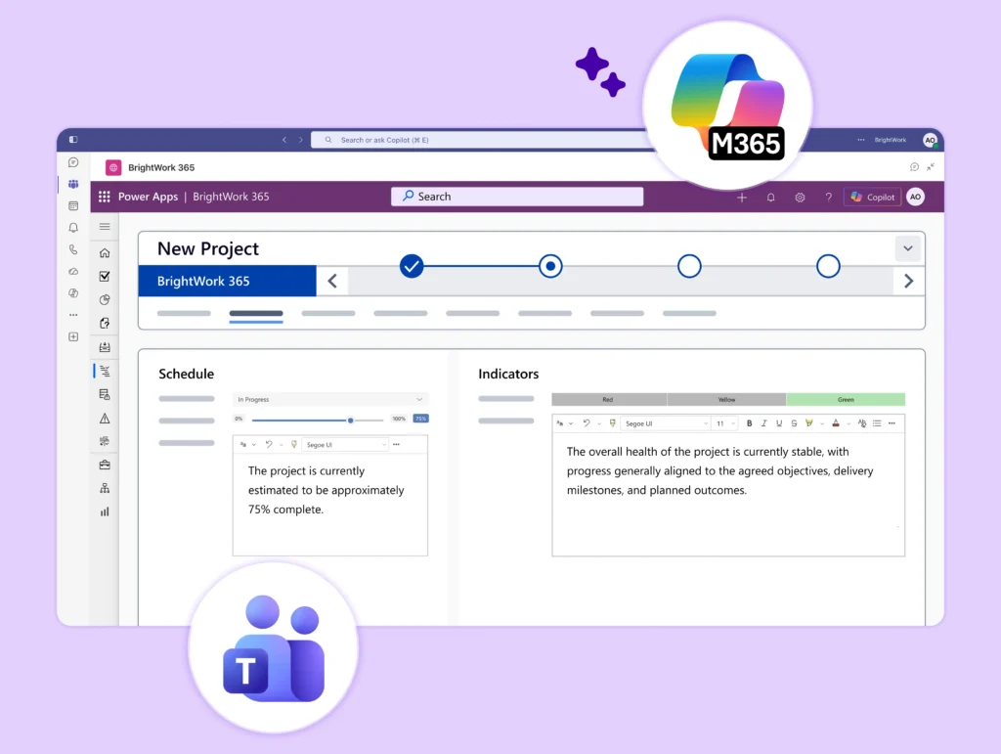Insert bulleted list in Indicators editor
Viewport: 1001px width, 754px height.
(x=877, y=423)
